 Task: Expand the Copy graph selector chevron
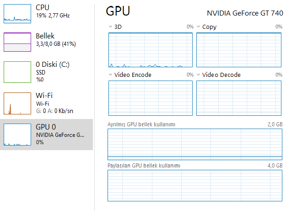pyautogui.click(x=199, y=27)
